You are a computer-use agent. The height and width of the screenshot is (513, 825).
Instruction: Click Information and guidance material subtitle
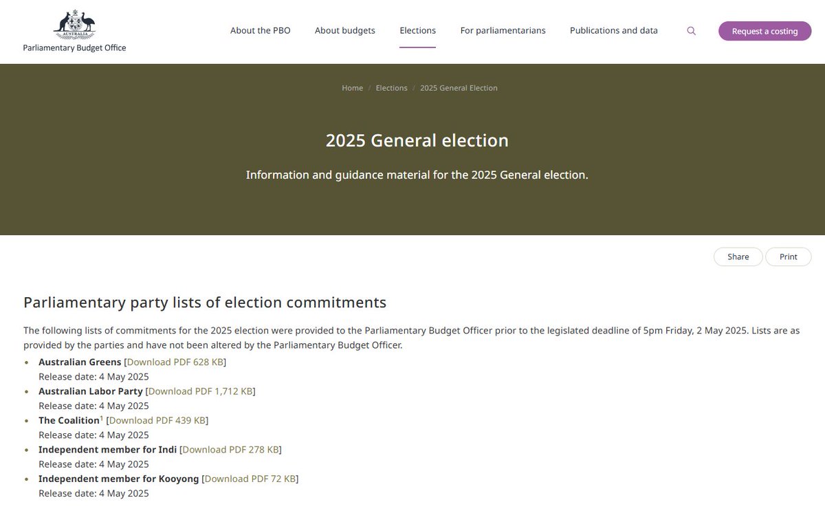coord(417,175)
